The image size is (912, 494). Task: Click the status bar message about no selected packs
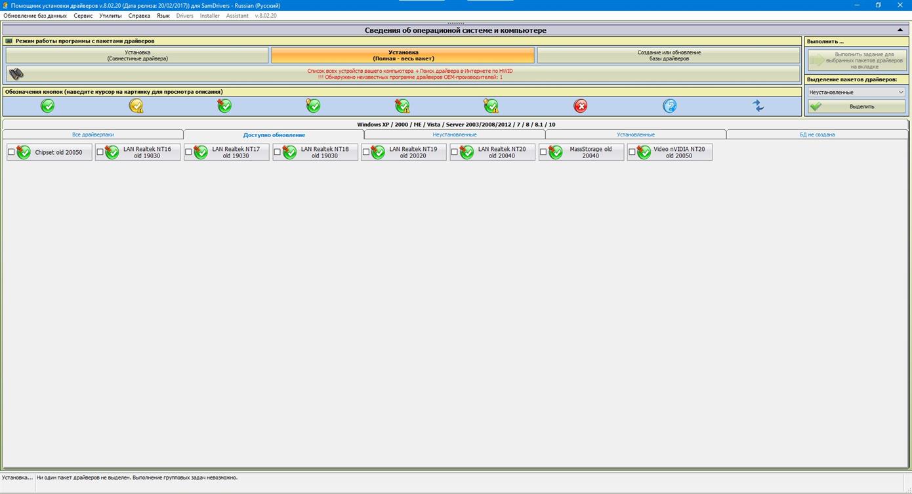(x=137, y=478)
